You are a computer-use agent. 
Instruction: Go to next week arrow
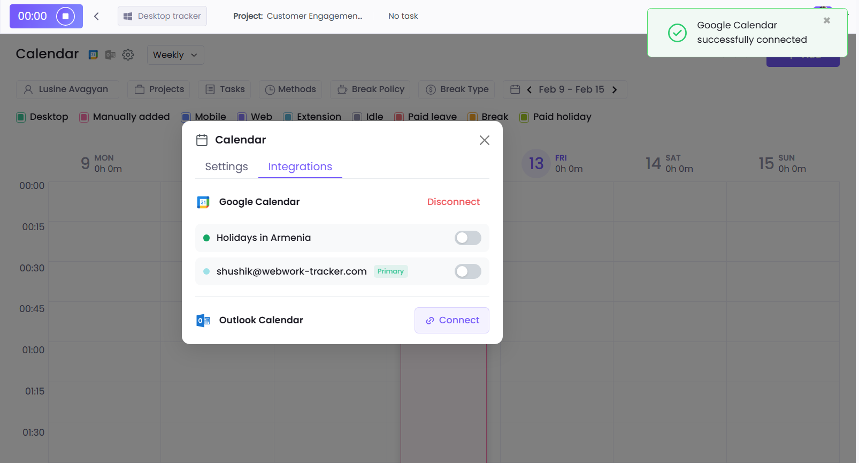pyautogui.click(x=615, y=90)
